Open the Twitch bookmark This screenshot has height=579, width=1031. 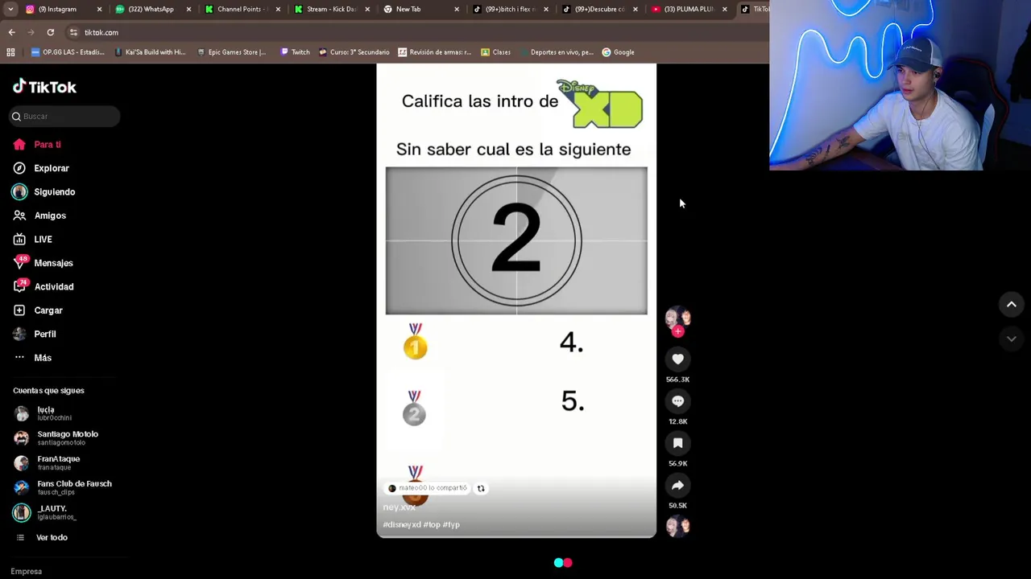(295, 52)
